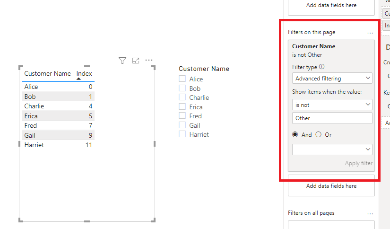Click the Filters on all pages heading
This screenshot has width=390, height=229.
click(311, 213)
